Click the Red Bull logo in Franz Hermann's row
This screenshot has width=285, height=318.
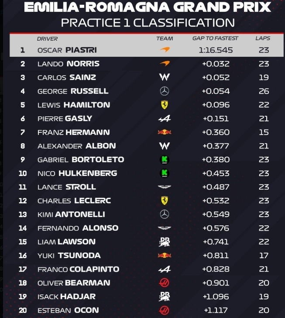coord(165,132)
